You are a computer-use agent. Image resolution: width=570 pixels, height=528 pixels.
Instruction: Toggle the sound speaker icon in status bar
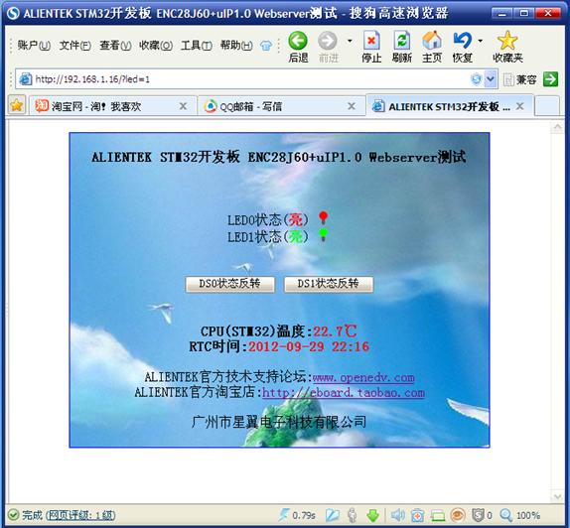tap(397, 515)
